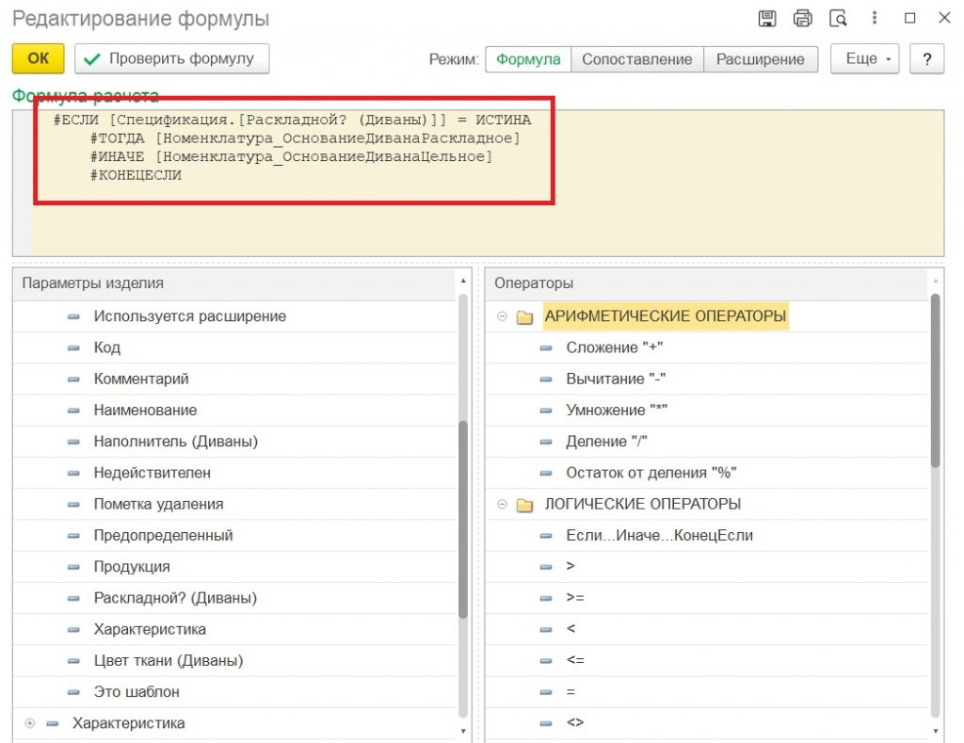This screenshot has width=964, height=743.
Task: Select Сложение "+" operator
Action: pos(706,347)
